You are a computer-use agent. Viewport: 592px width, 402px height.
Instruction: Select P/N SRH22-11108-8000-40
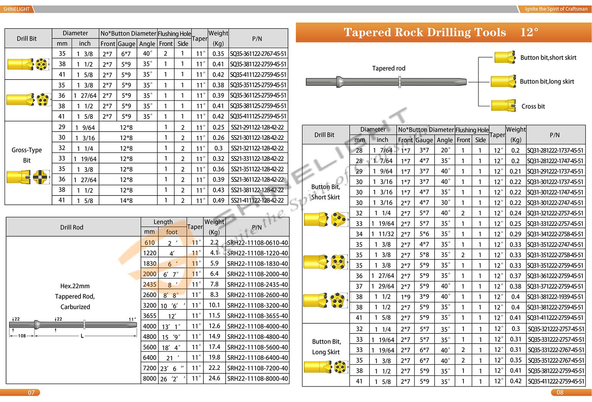click(x=257, y=379)
